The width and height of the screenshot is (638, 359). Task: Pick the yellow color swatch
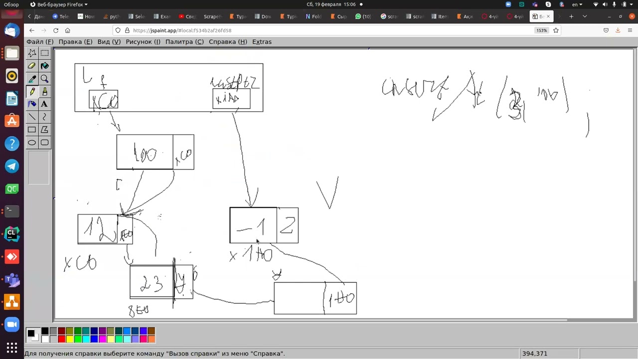point(69,339)
